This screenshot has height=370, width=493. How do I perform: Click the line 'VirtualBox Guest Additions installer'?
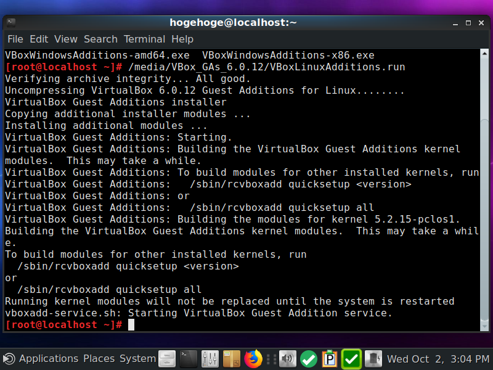(x=116, y=102)
